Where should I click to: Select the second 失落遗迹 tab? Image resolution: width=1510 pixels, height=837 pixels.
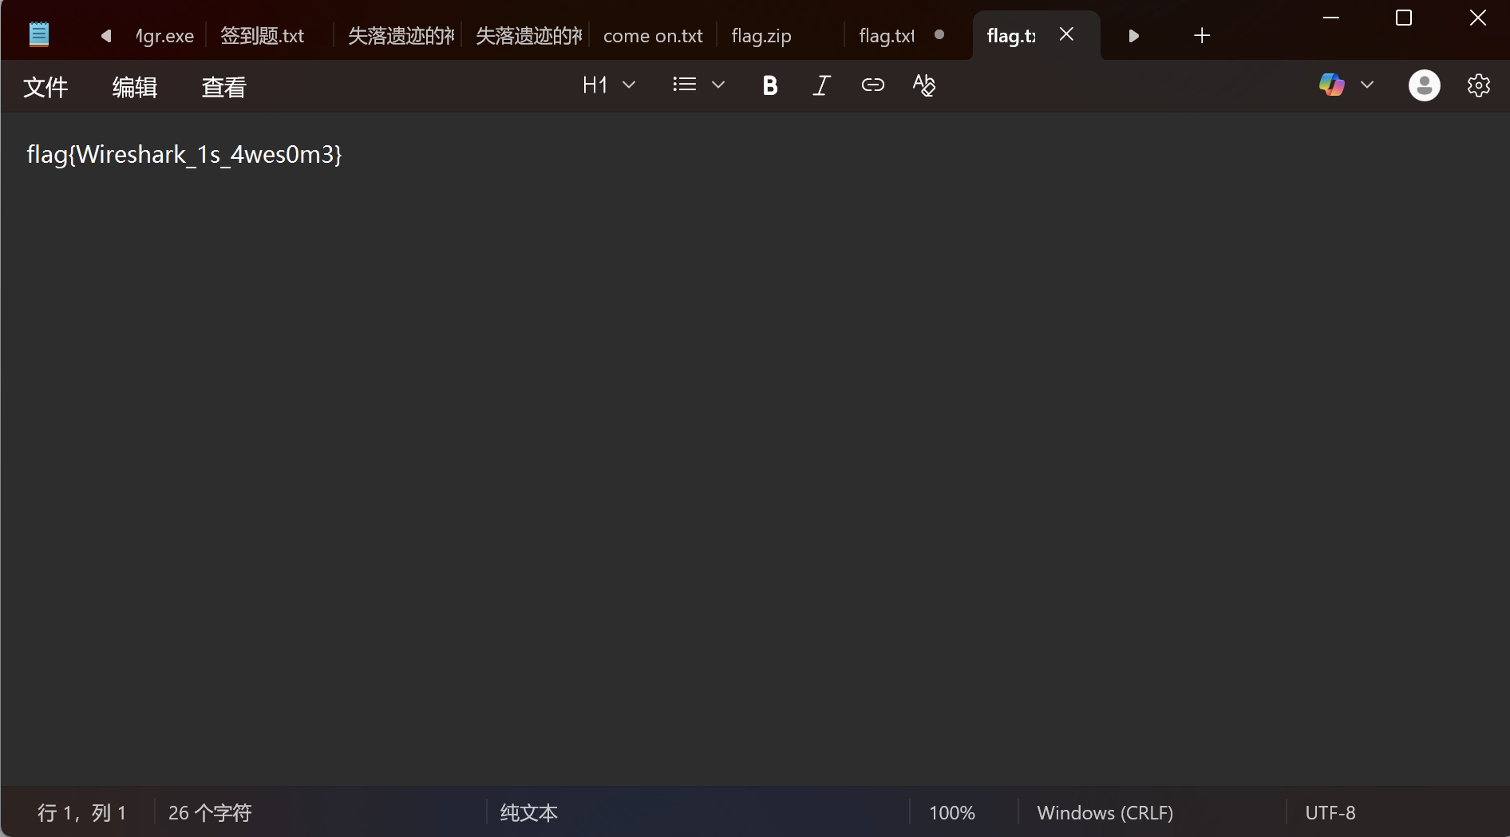click(528, 36)
